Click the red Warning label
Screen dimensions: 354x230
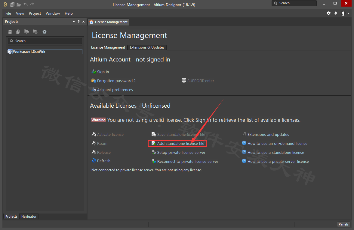[98, 120]
